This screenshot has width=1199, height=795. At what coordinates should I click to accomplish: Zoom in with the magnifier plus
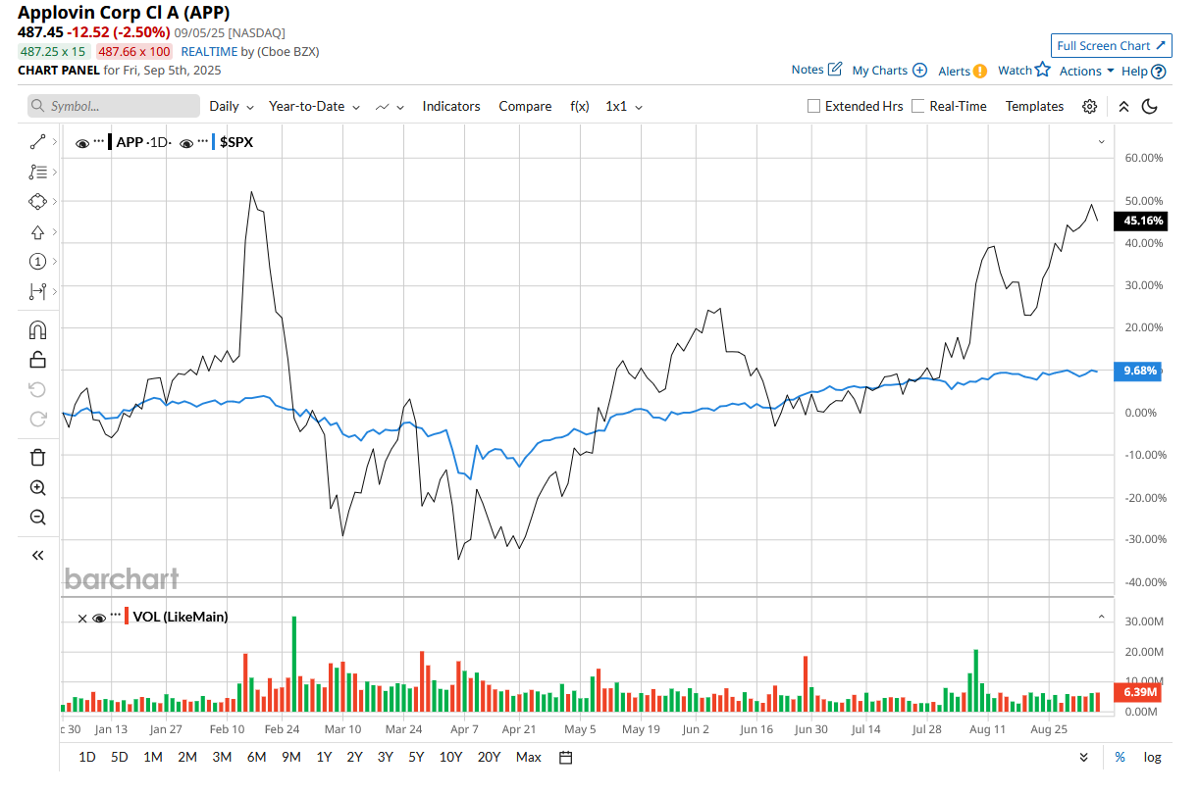click(38, 487)
